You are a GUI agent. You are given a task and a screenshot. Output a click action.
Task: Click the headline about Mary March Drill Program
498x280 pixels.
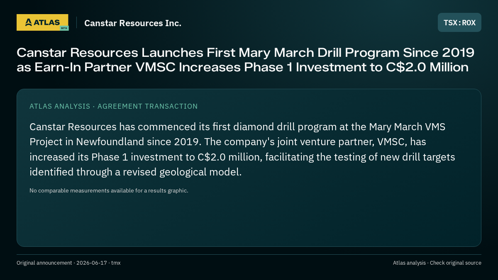pos(246,60)
